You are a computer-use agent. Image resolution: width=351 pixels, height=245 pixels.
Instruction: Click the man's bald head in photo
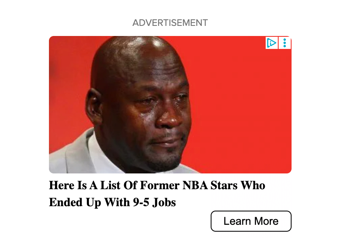[x=137, y=58]
